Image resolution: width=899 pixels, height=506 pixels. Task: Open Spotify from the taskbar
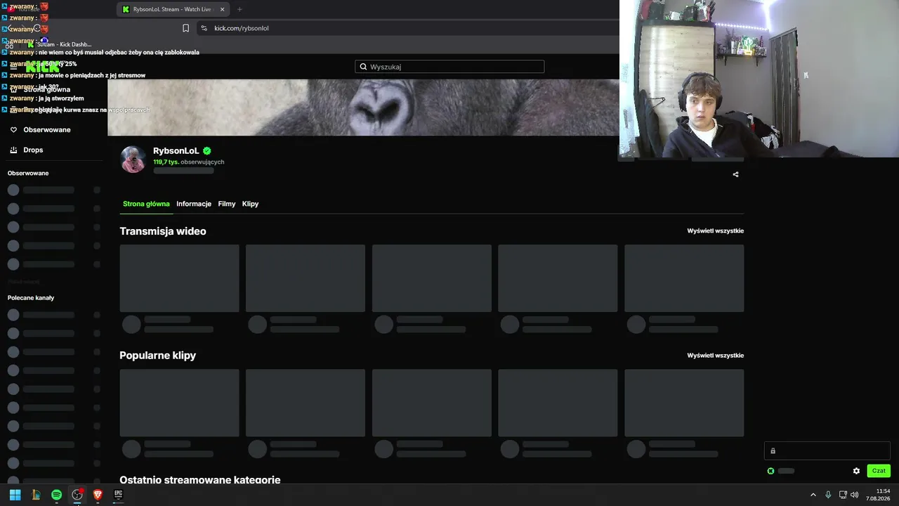click(57, 495)
